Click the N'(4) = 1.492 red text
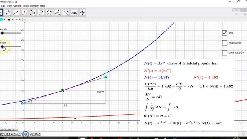Screen dimensions: 247x139 [206, 77]
